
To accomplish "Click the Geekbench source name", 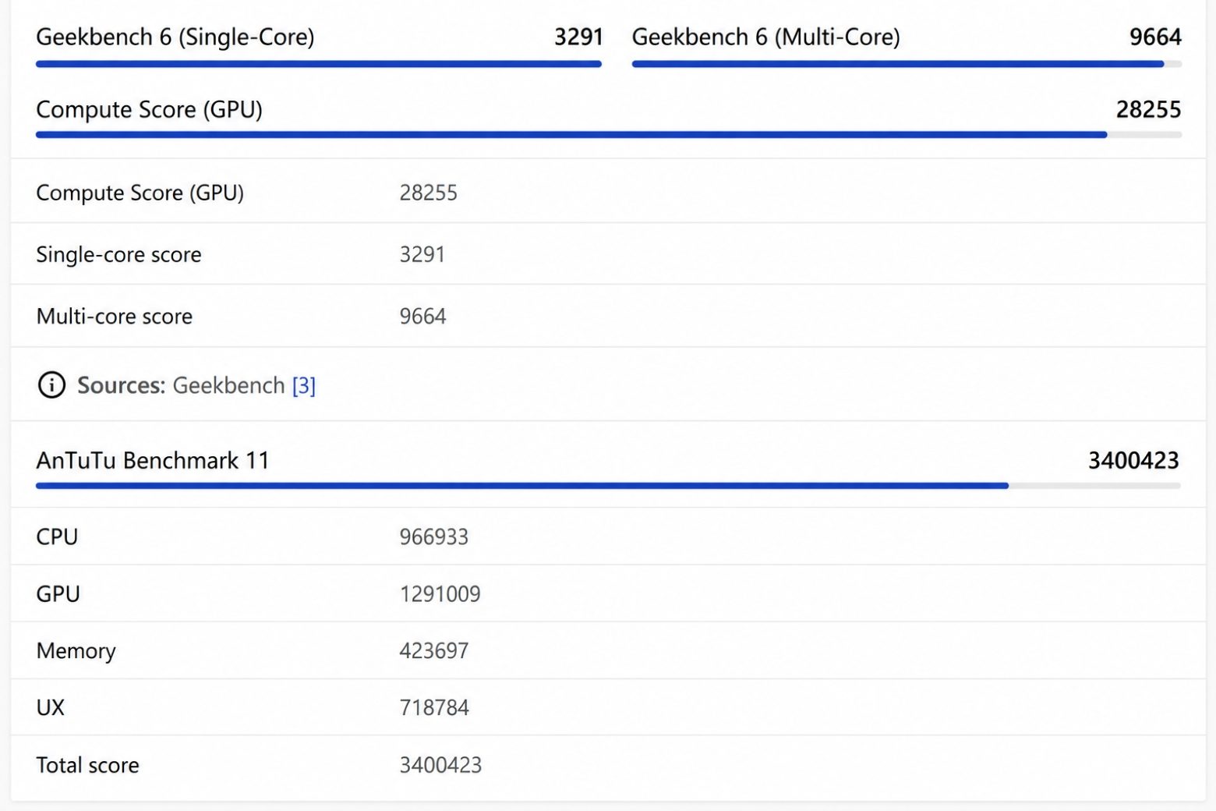I will [x=228, y=385].
